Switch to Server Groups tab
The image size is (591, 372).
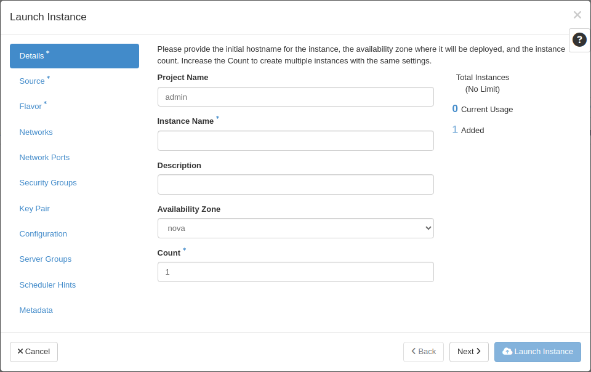coord(74,259)
